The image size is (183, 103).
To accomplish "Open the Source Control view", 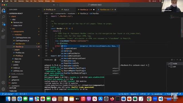I will click(3, 23).
